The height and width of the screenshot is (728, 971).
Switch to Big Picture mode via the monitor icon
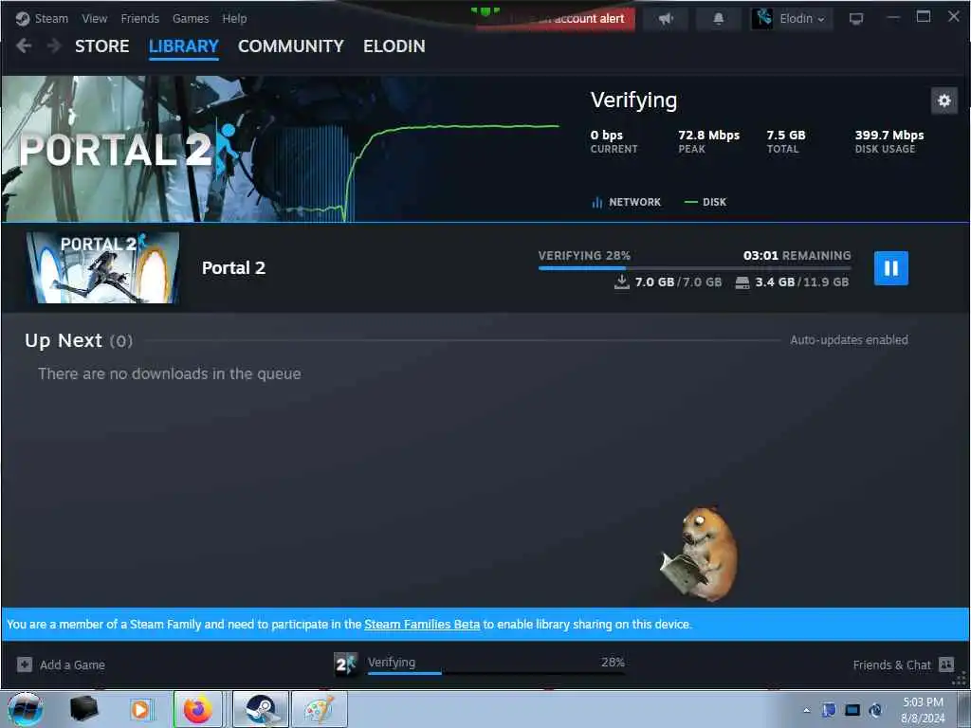(856, 19)
